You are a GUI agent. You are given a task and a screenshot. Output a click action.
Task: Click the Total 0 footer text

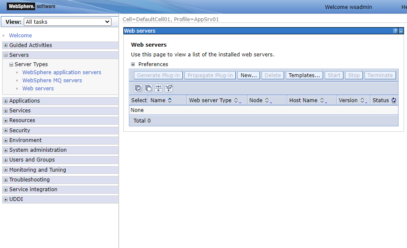click(142, 121)
